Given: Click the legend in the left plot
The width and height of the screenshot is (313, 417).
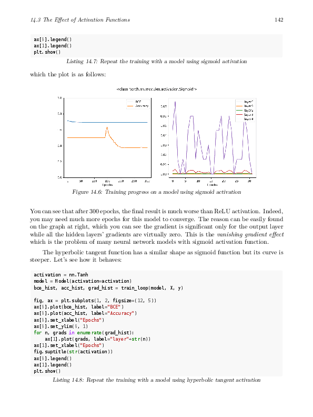Looking at the screenshot, I should point(138,104).
